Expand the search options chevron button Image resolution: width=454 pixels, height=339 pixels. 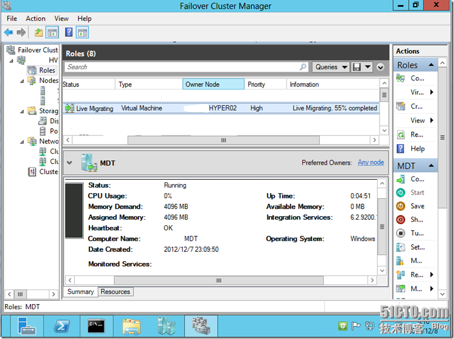380,68
